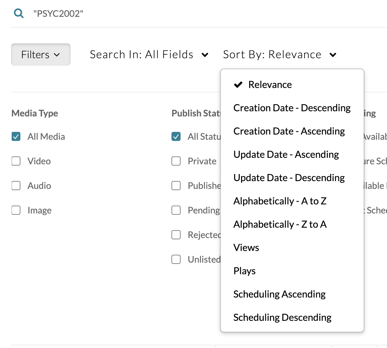Close the Sort By: Relevance dropdown
387x348 pixels.
pyautogui.click(x=280, y=55)
